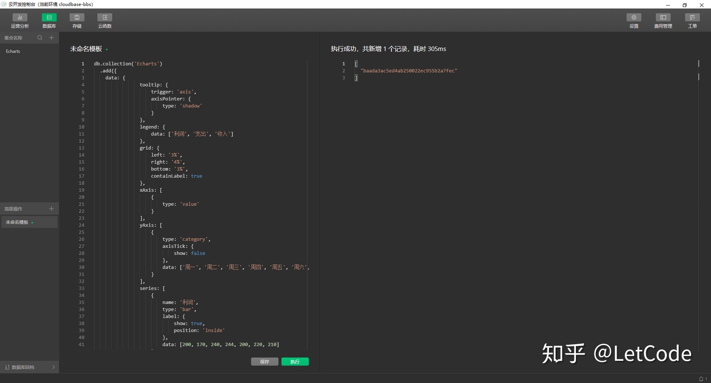This screenshot has width=711, height=383.
Task: Select the 数据库 database tab icon
Action: [x=49, y=17]
